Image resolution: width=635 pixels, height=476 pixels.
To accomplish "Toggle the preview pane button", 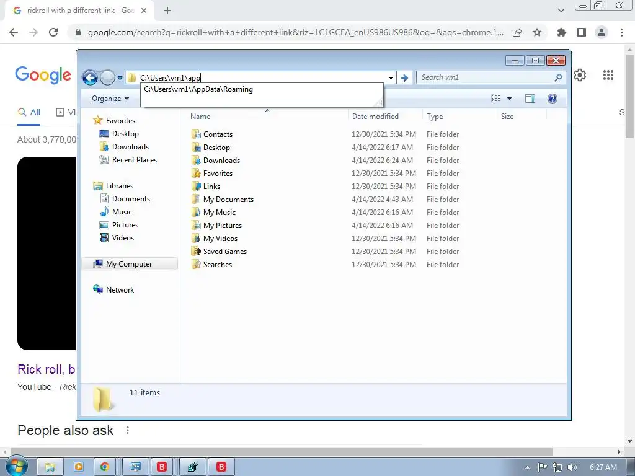I will (530, 99).
